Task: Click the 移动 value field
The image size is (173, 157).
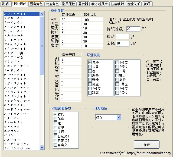Action: 123,36
